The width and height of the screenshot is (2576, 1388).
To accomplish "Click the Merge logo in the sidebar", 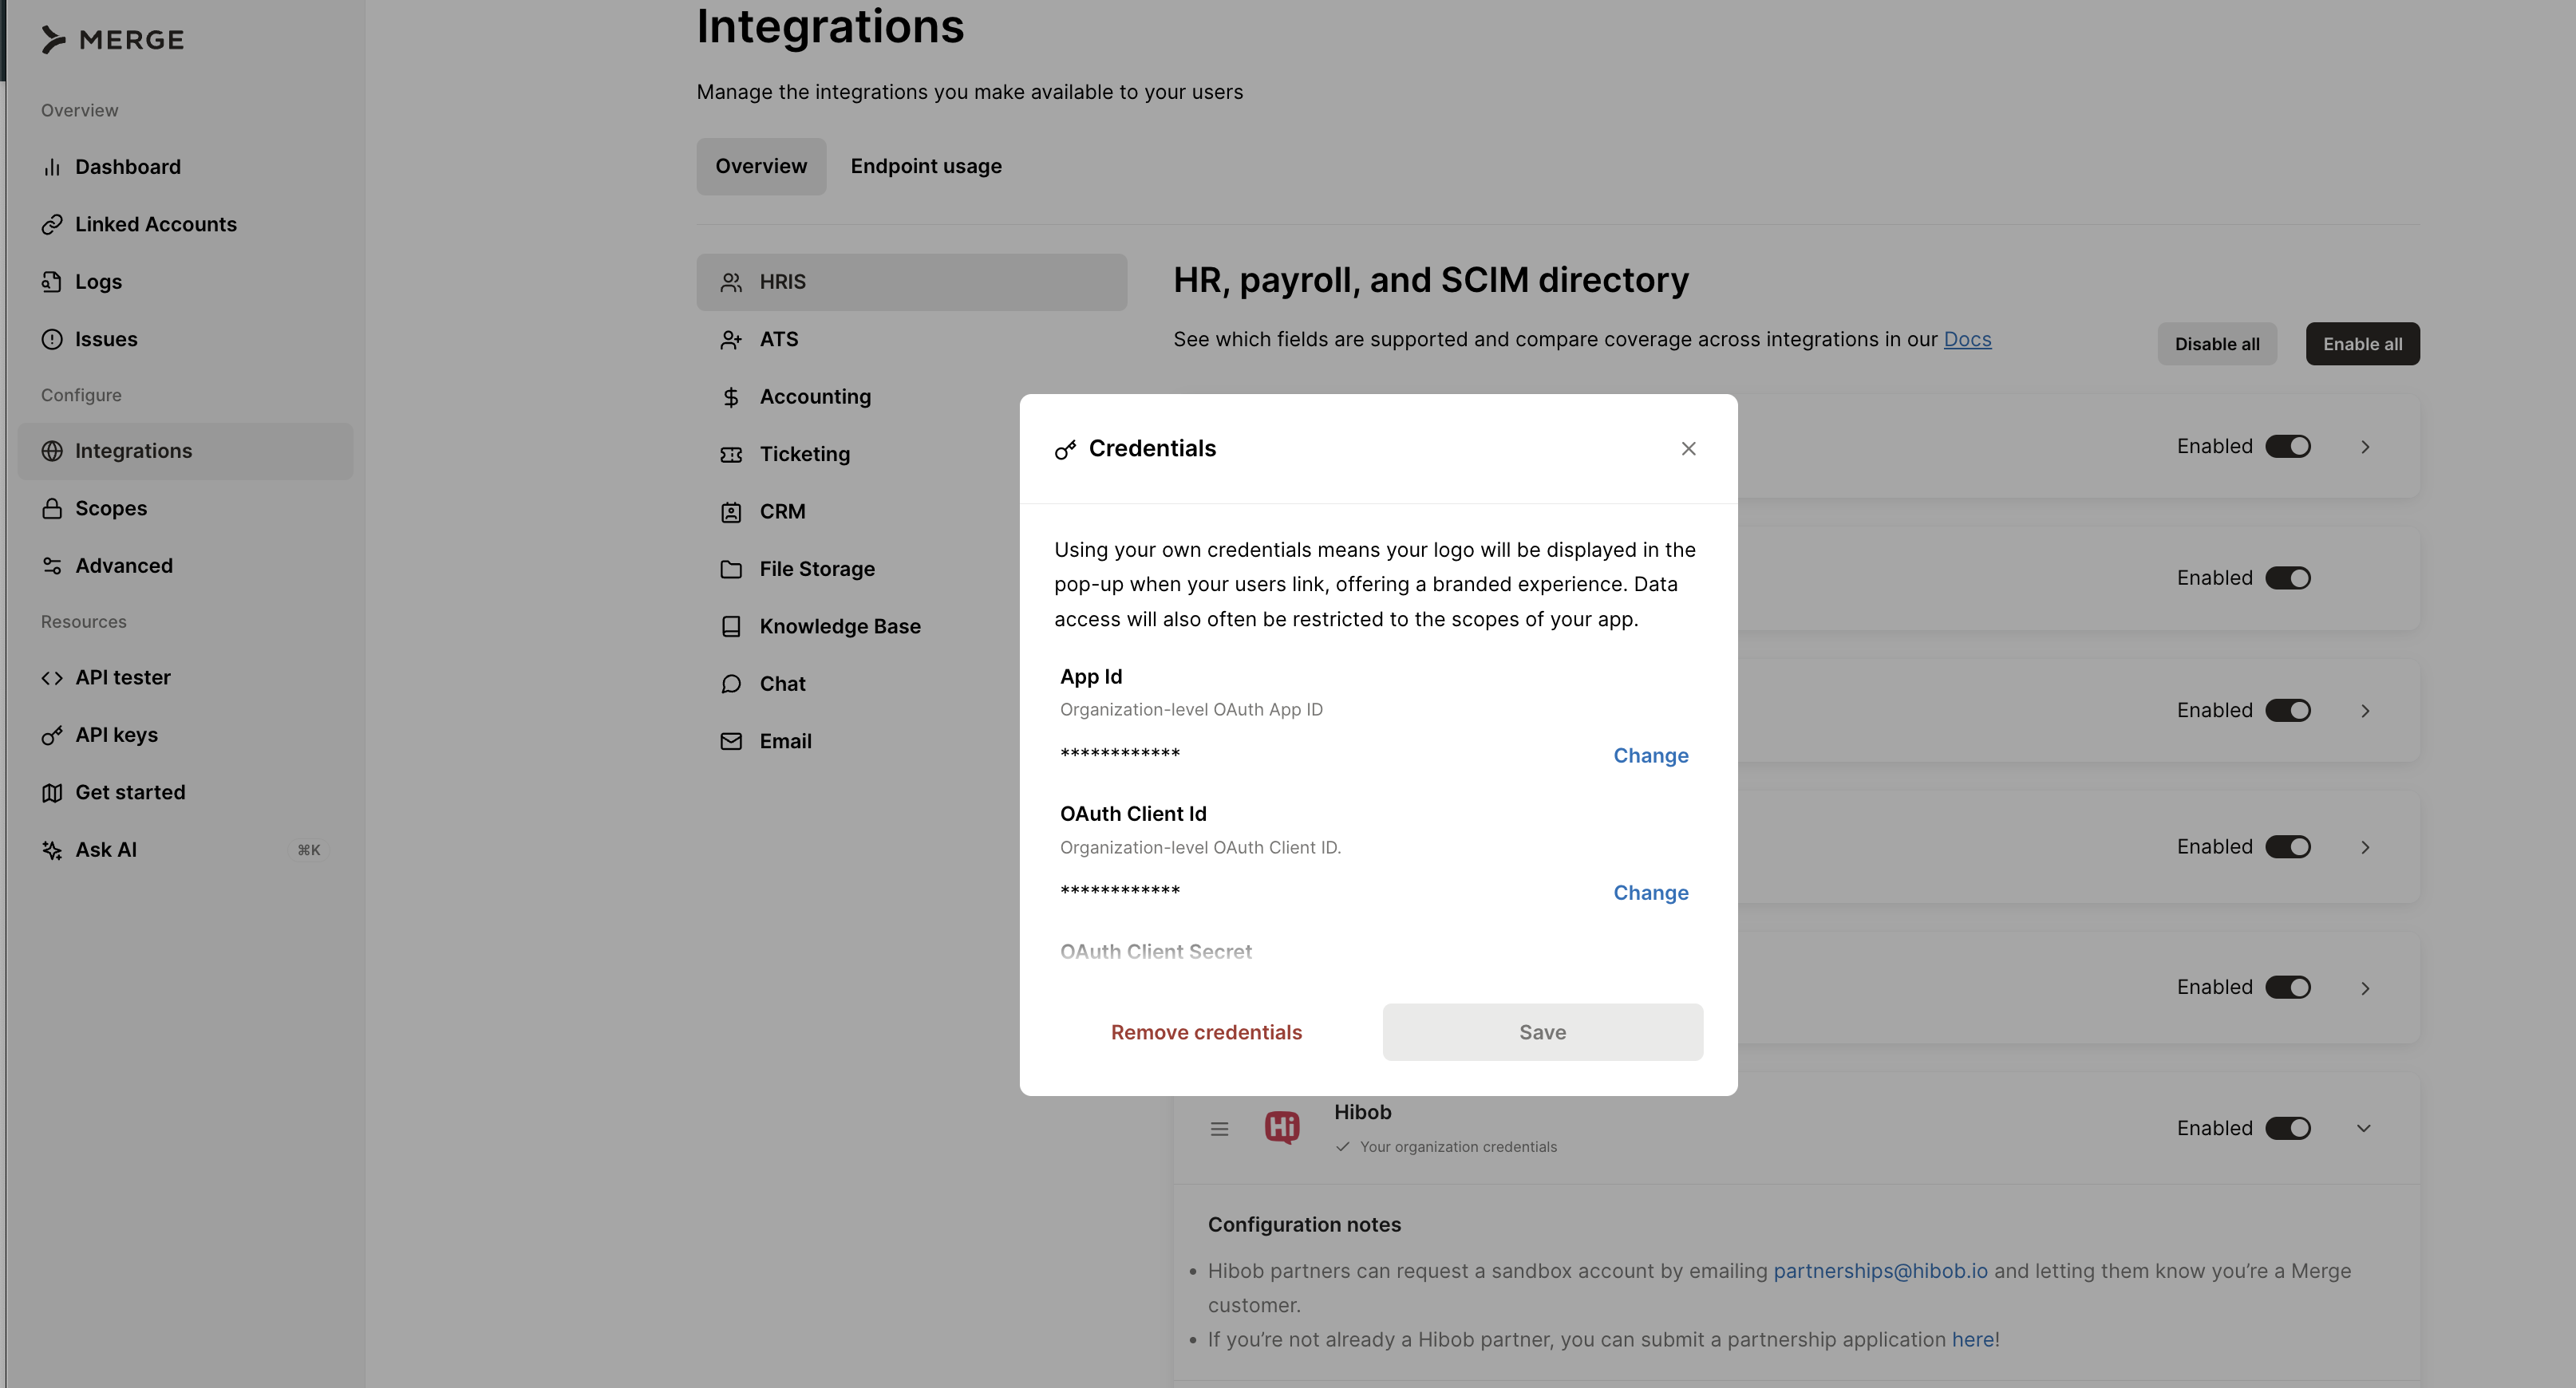I will tap(112, 40).
